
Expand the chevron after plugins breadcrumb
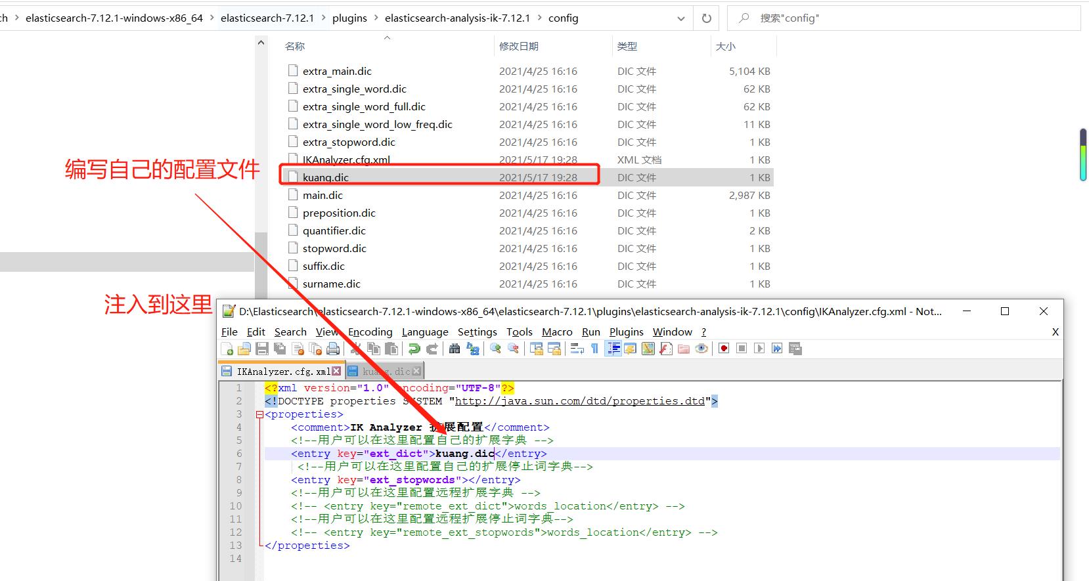tap(376, 18)
